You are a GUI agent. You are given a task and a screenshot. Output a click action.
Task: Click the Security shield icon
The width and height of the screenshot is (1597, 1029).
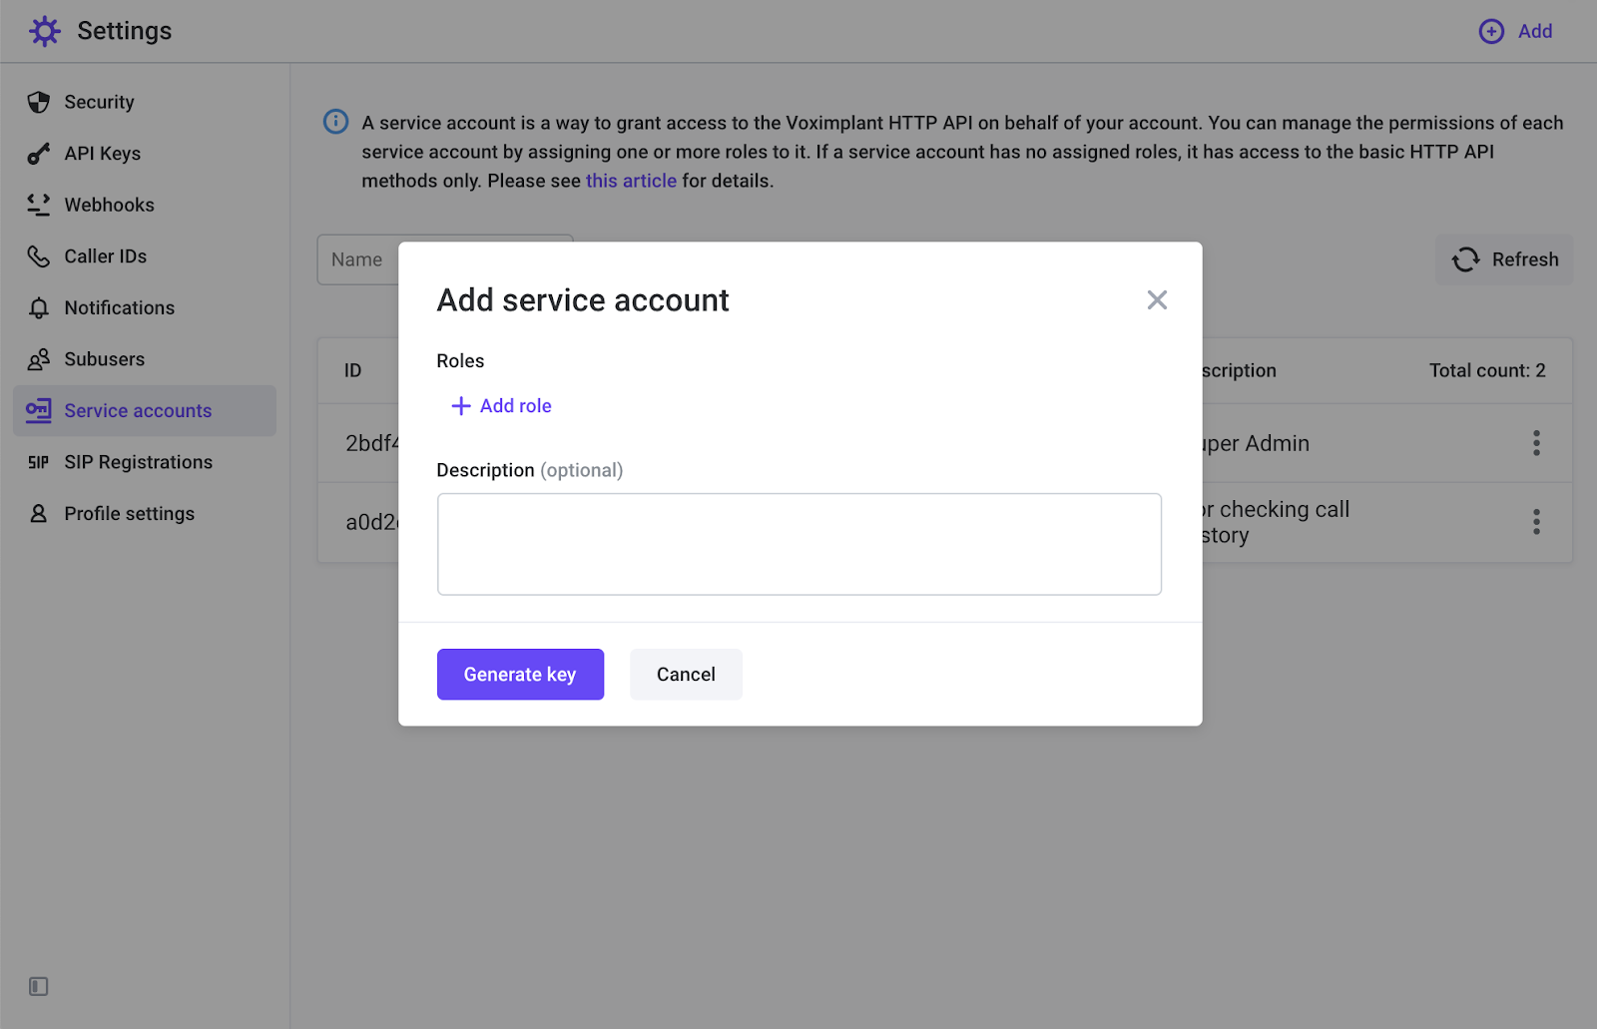pos(38,102)
